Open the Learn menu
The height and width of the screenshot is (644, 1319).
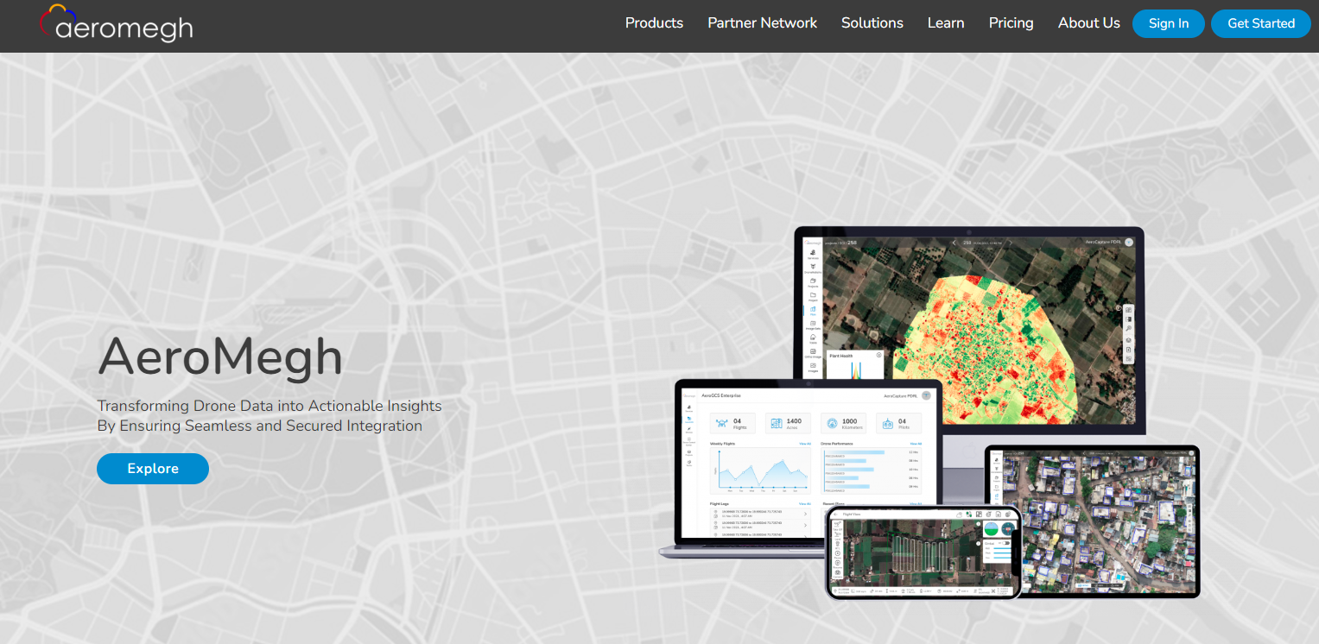[946, 23]
